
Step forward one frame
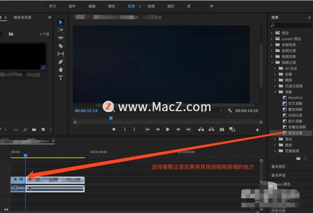coord(178,130)
